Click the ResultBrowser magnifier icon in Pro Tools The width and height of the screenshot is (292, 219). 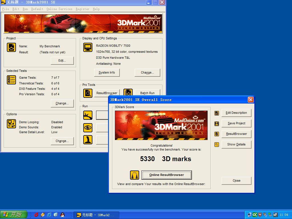[88, 93]
